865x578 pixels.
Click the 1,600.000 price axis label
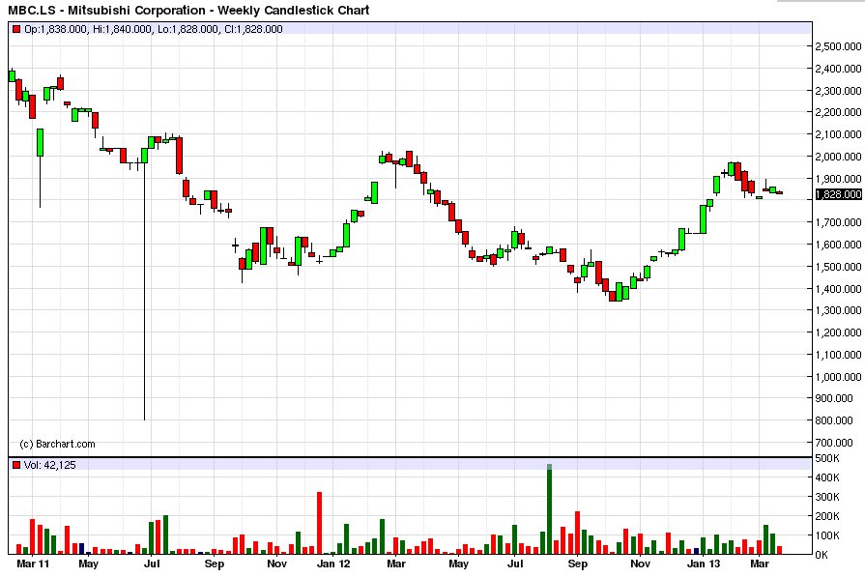(839, 245)
